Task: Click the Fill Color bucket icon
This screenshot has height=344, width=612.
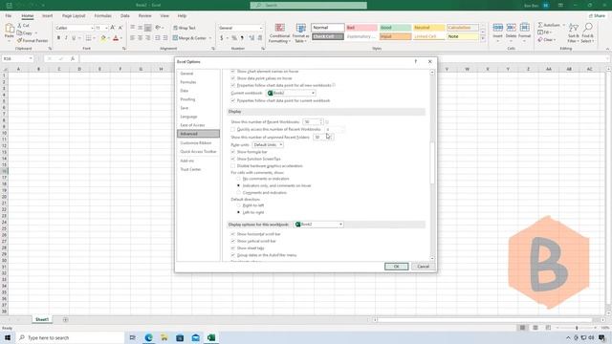Action: pyautogui.click(x=103, y=38)
